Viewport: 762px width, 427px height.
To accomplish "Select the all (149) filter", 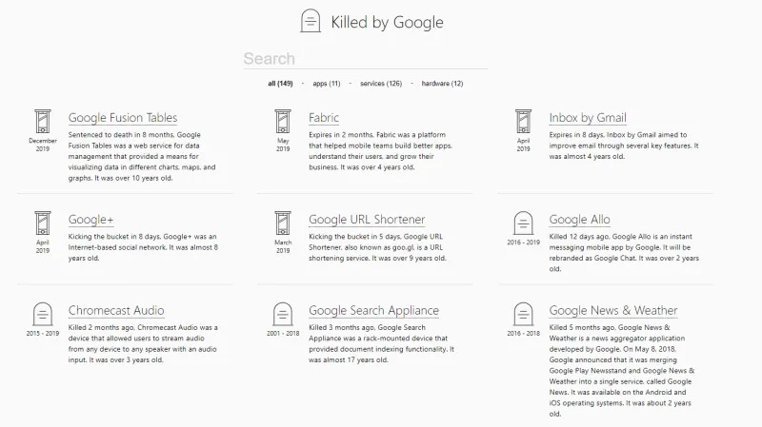I will 280,84.
